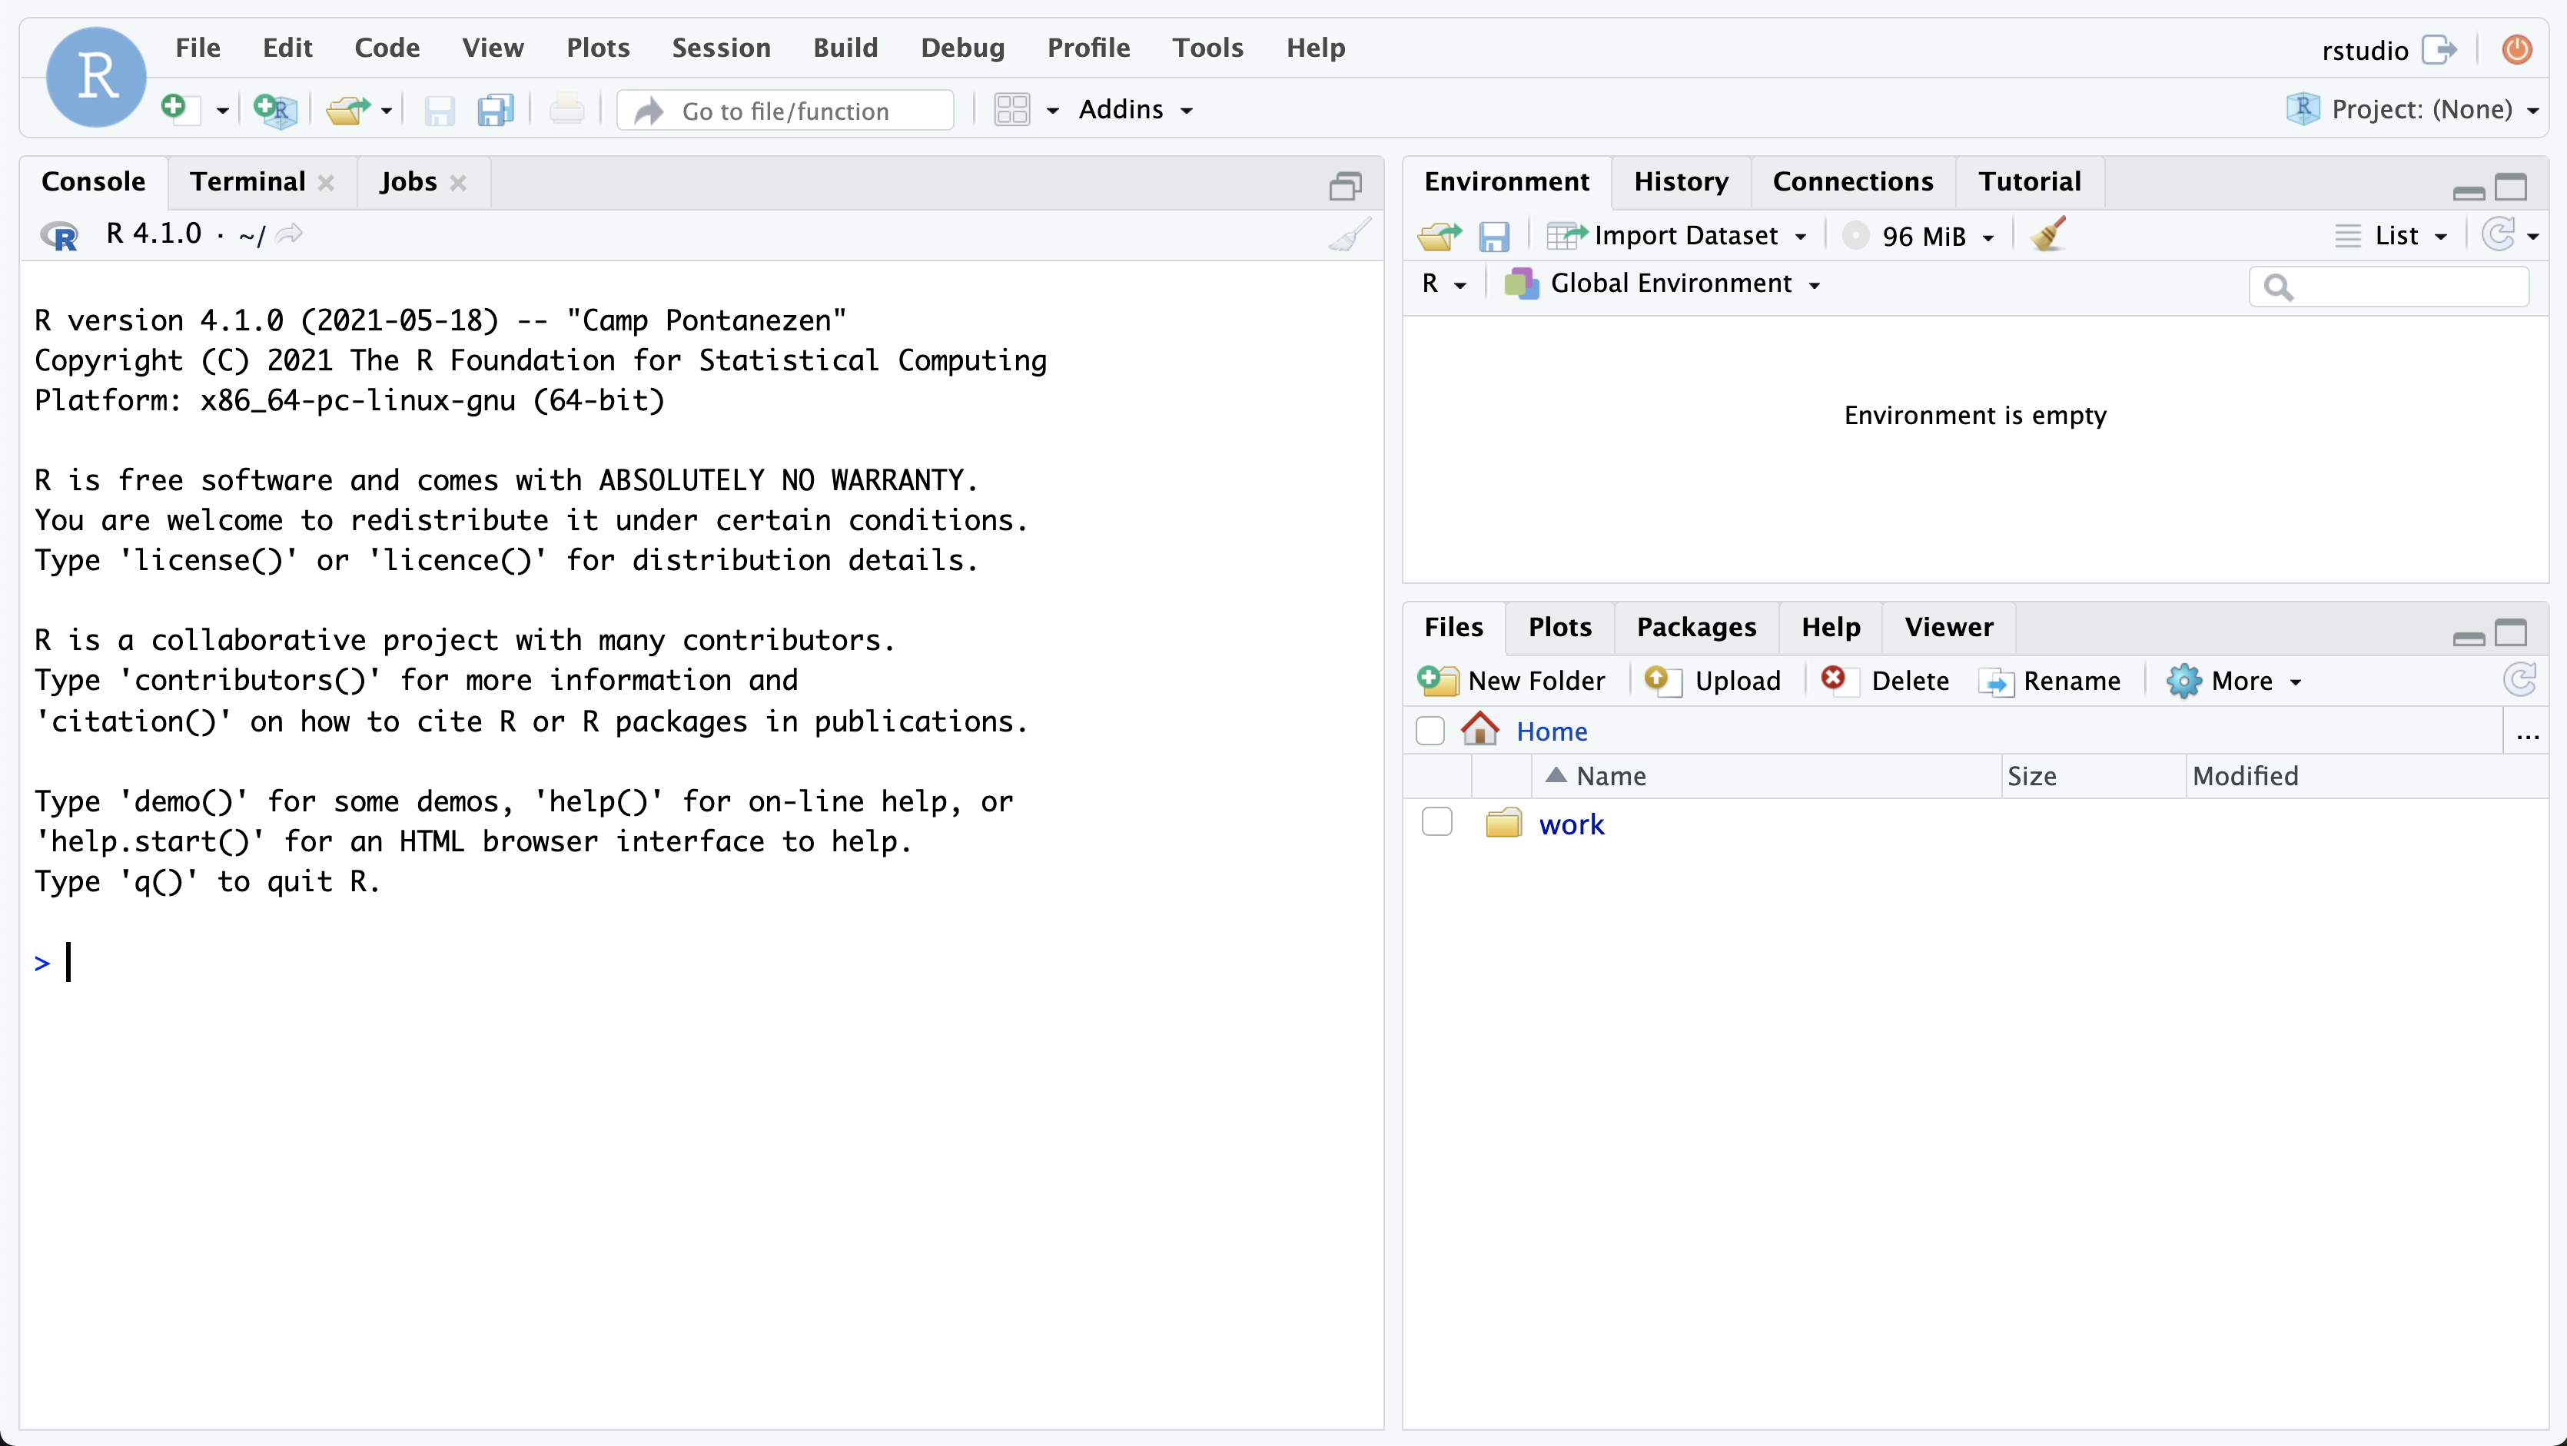Open the Code menu
The image size is (2567, 1446).
coord(387,48)
